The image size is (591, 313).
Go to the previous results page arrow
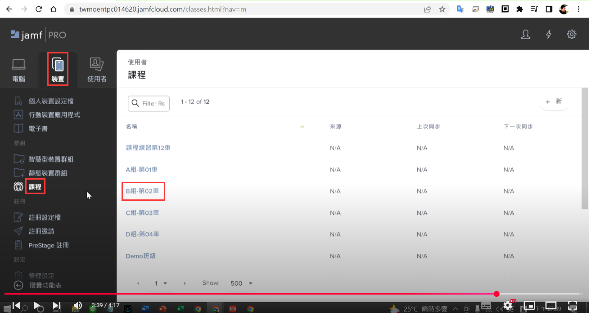click(138, 283)
